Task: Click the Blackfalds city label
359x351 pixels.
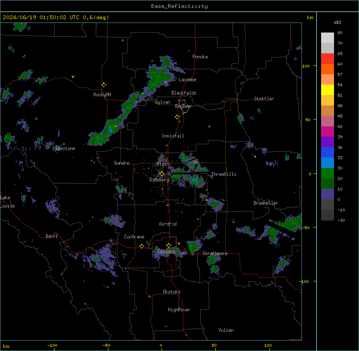Action: point(184,93)
